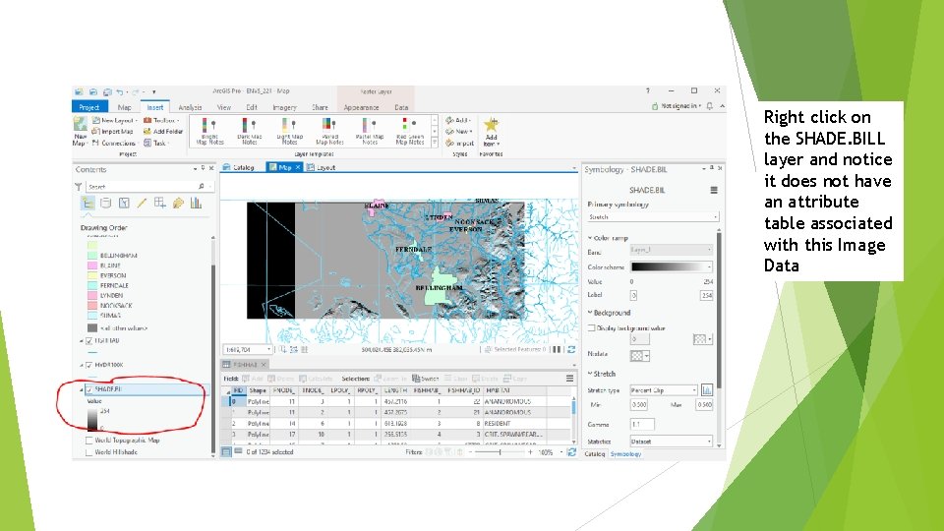
Task: Open the Stretch type dropdown
Action: coord(664,390)
